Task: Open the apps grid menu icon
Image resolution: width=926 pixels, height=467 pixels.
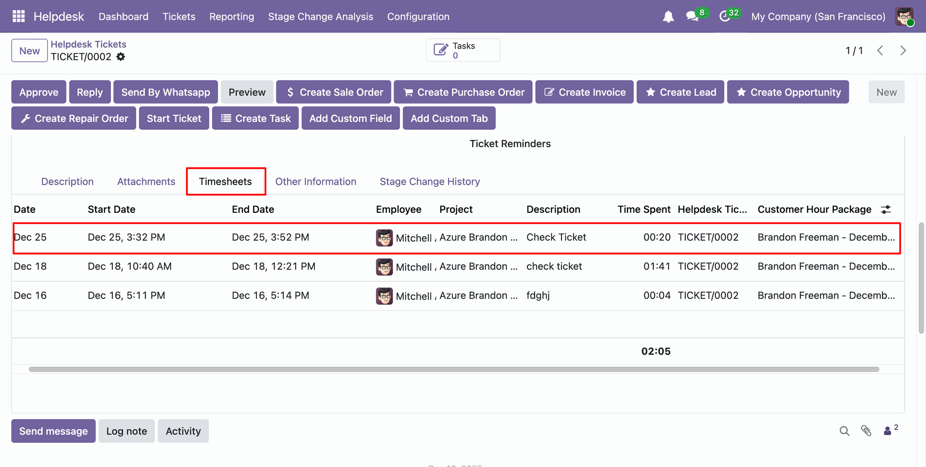Action: tap(18, 16)
